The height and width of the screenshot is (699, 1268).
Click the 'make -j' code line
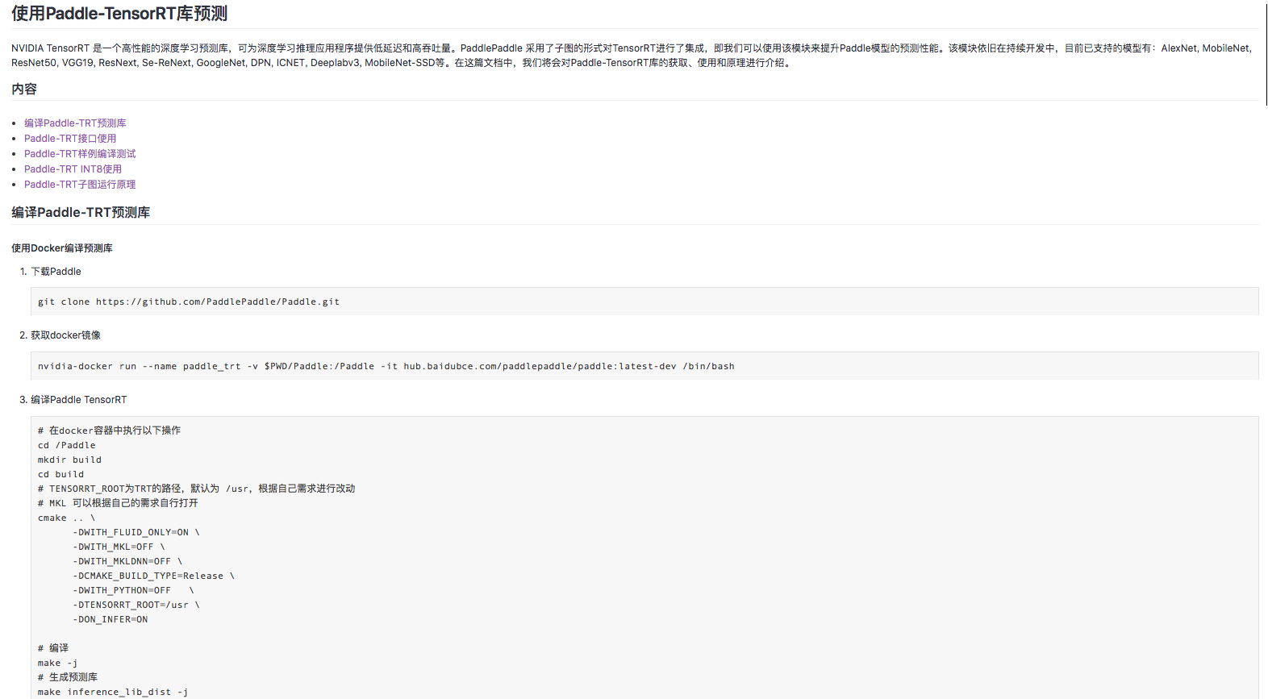point(58,664)
